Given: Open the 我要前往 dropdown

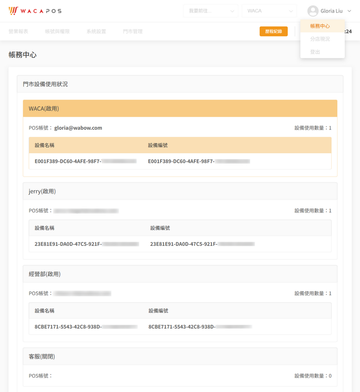Looking at the screenshot, I should tap(211, 11).
